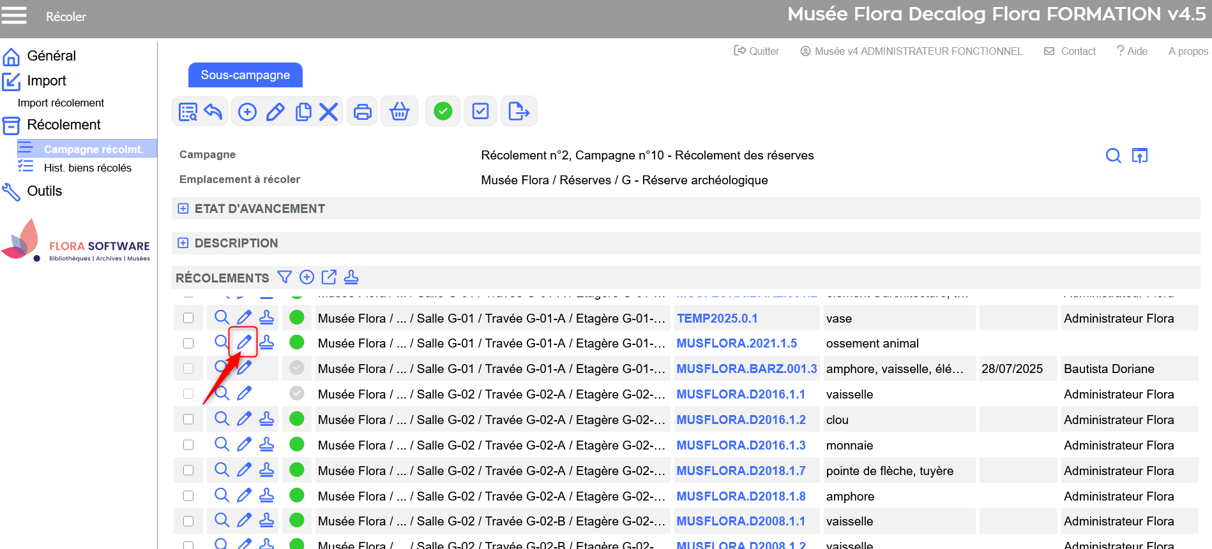Click the Quitter link
Screen dimensions: 1212x549
pyautogui.click(x=757, y=51)
